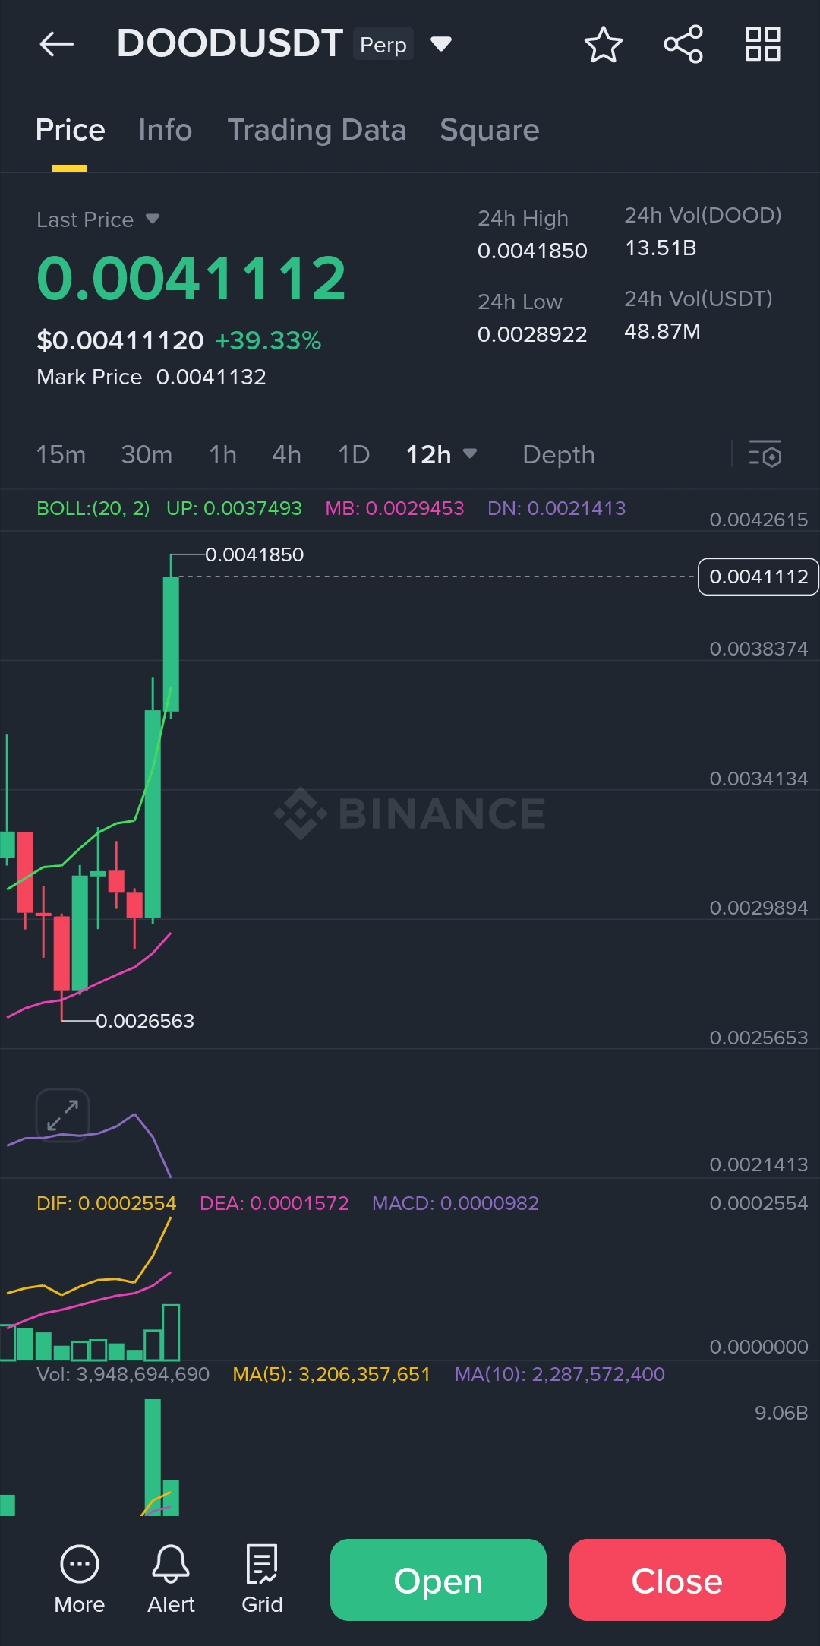Tap the 0.0041850 high marker on chart
Screen dimensions: 820x1646
tap(254, 554)
